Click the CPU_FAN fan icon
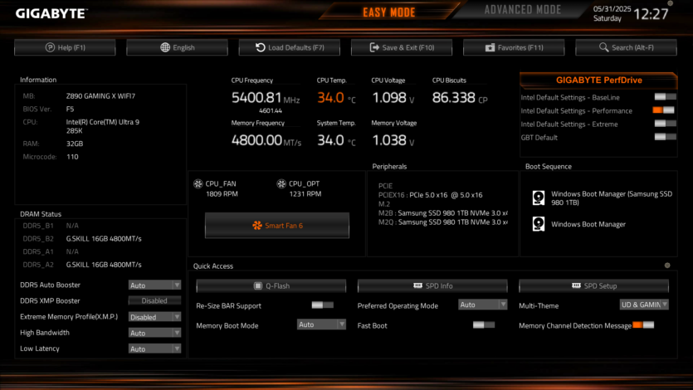Viewport: 693px width, 390px height. (198, 183)
